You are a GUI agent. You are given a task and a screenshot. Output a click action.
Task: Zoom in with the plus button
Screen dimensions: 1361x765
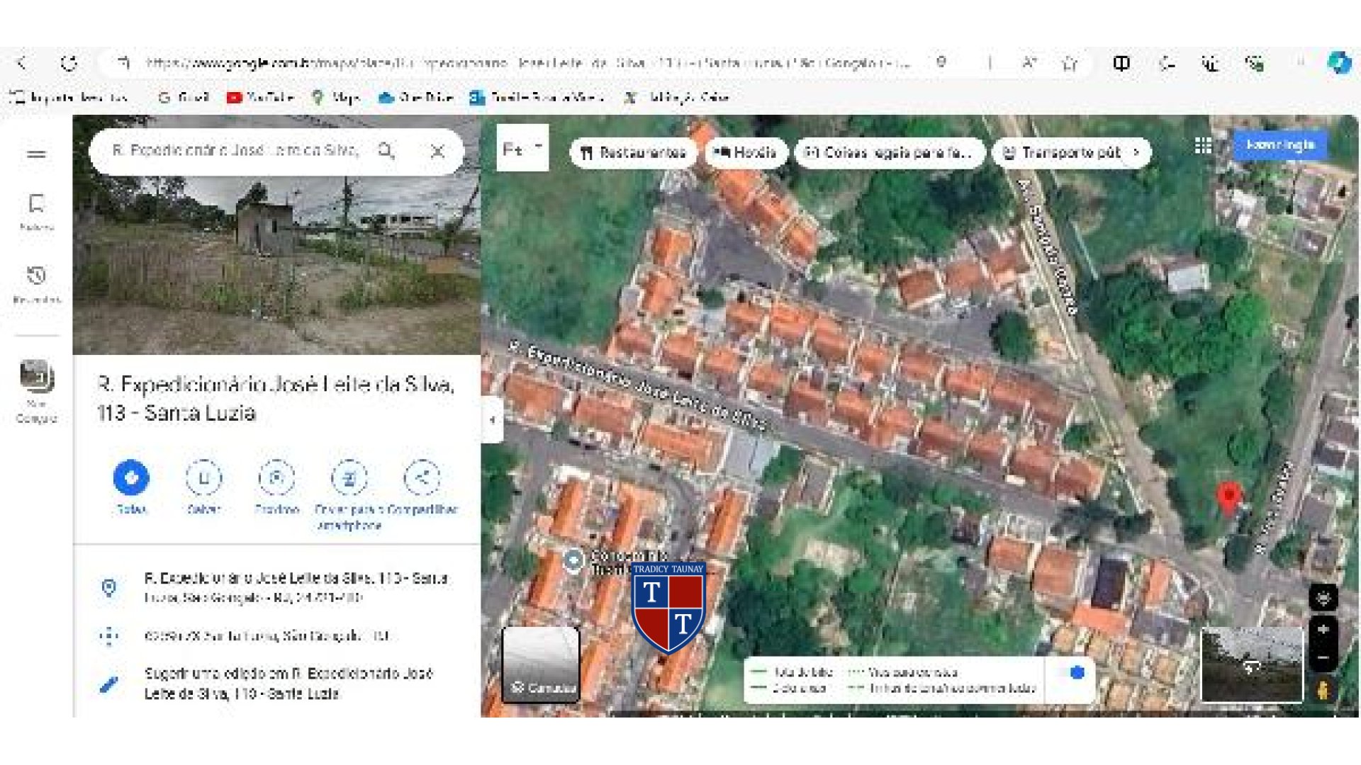(x=1323, y=630)
